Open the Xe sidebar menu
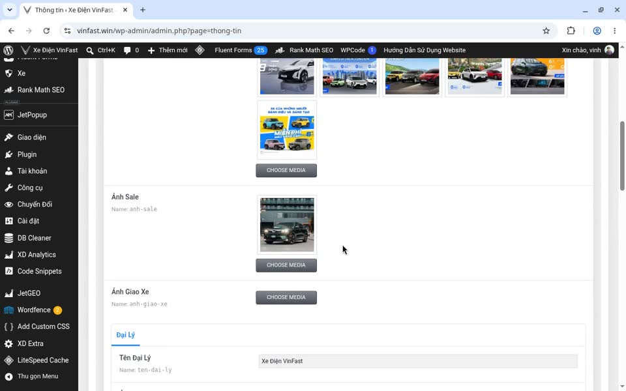 [x=39, y=74]
